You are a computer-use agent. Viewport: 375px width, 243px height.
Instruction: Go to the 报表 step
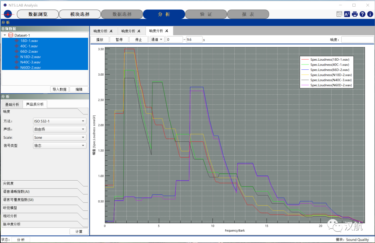[x=248, y=14]
